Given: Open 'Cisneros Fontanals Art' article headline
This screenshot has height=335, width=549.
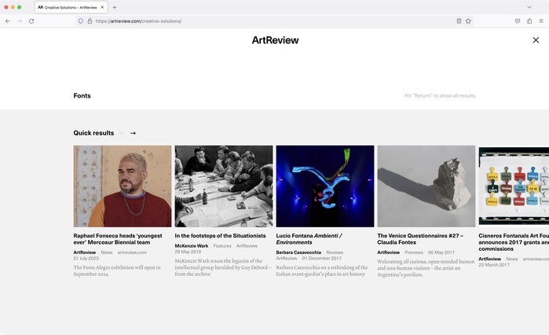Looking at the screenshot, I should [x=514, y=242].
